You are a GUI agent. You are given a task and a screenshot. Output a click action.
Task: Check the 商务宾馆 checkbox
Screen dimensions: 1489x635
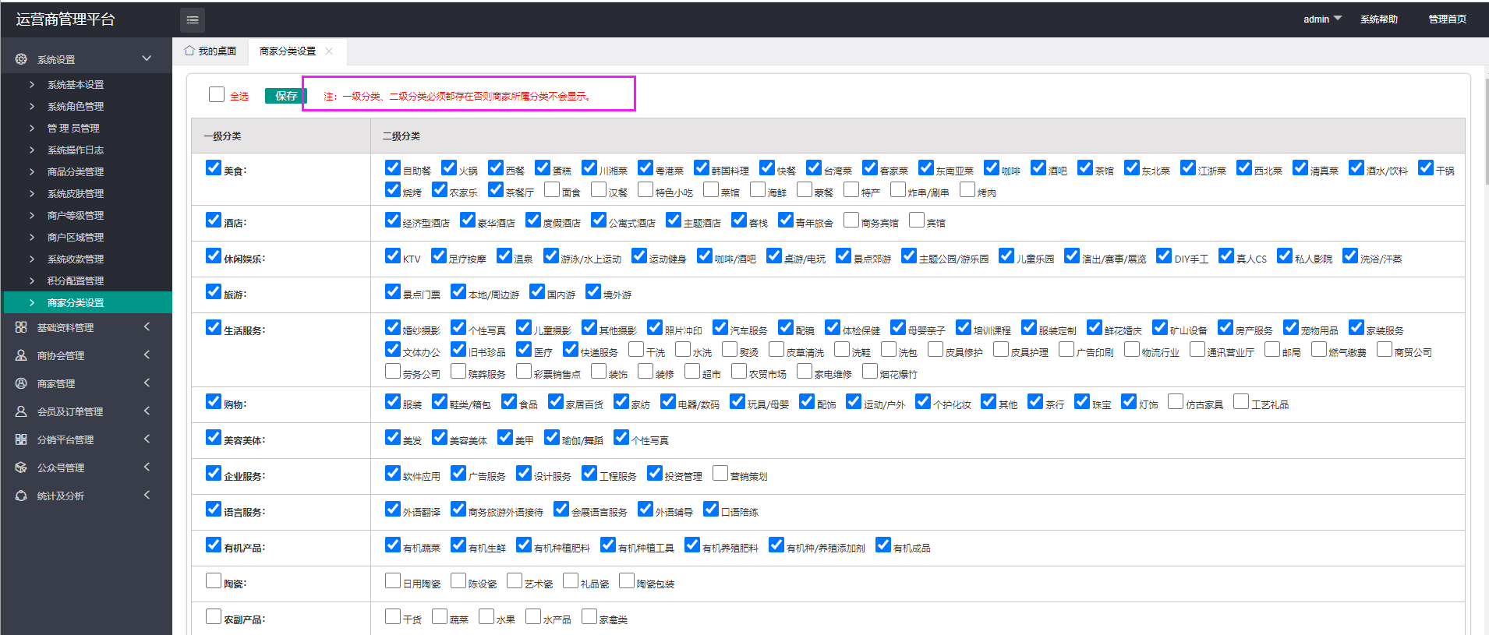pos(851,220)
